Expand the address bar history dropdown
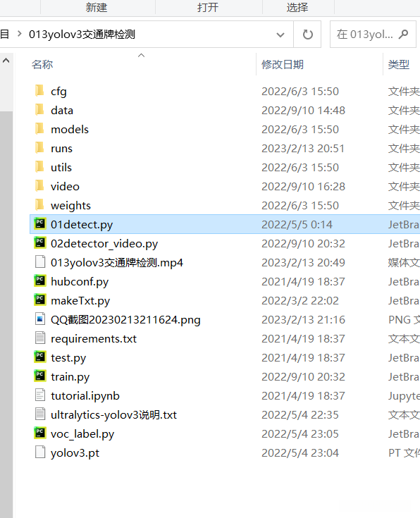 pyautogui.click(x=280, y=35)
